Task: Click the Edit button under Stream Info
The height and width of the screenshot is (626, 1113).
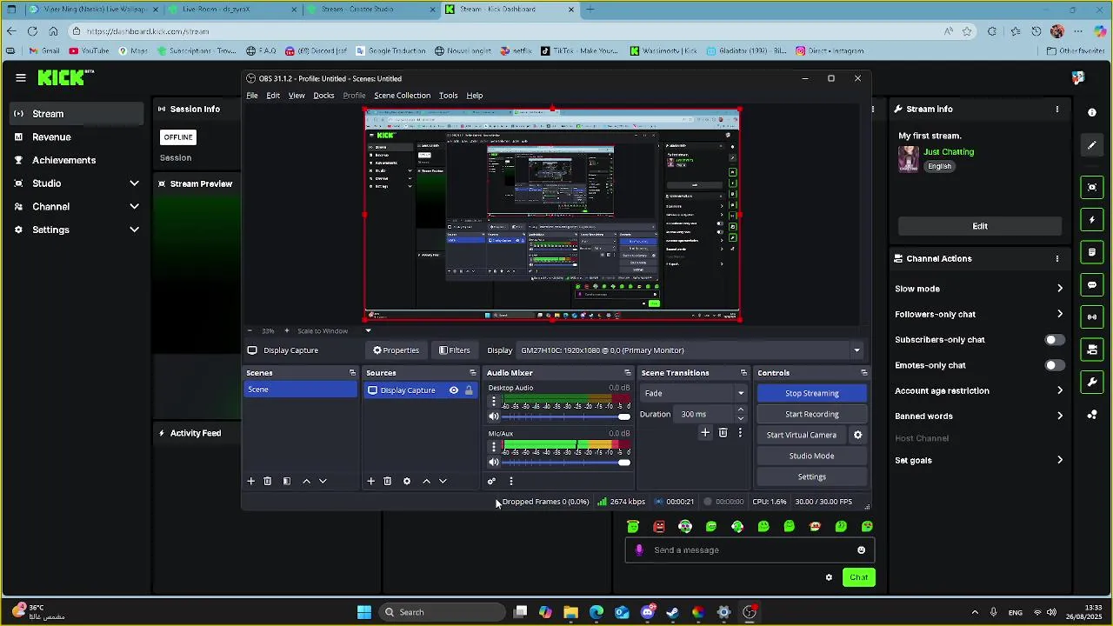Action: (980, 226)
